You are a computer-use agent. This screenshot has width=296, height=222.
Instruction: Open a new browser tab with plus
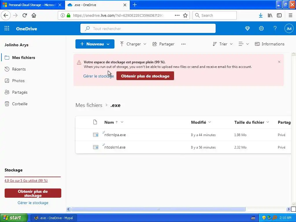[135, 5]
